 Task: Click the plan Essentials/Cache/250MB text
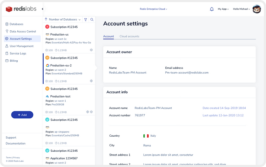click(x=65, y=135)
